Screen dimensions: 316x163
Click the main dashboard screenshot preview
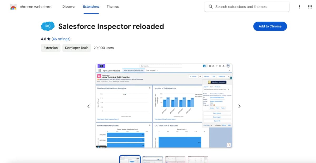coord(164,105)
